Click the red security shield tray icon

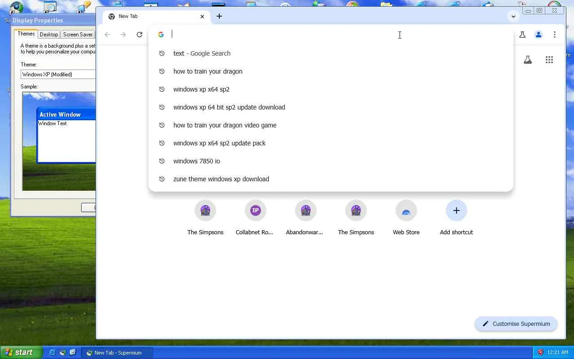click(x=540, y=353)
